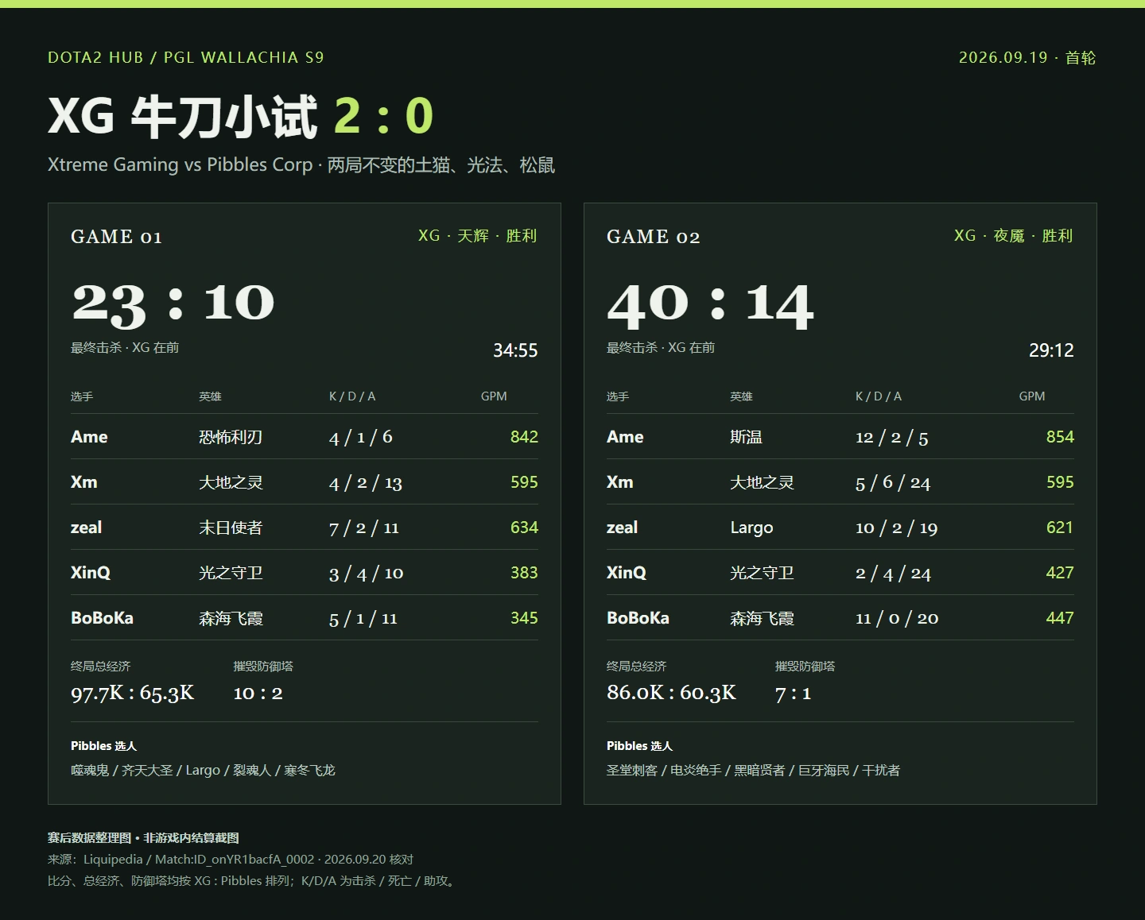Image resolution: width=1145 pixels, height=920 pixels.
Task: Click the K/D/A 10 / 2 / 19
Action: pos(896,528)
